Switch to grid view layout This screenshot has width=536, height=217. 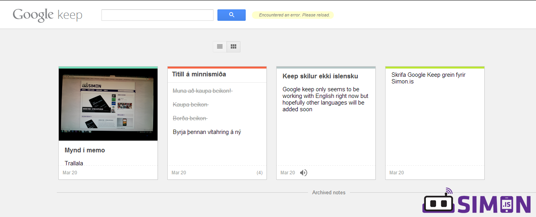(x=234, y=47)
